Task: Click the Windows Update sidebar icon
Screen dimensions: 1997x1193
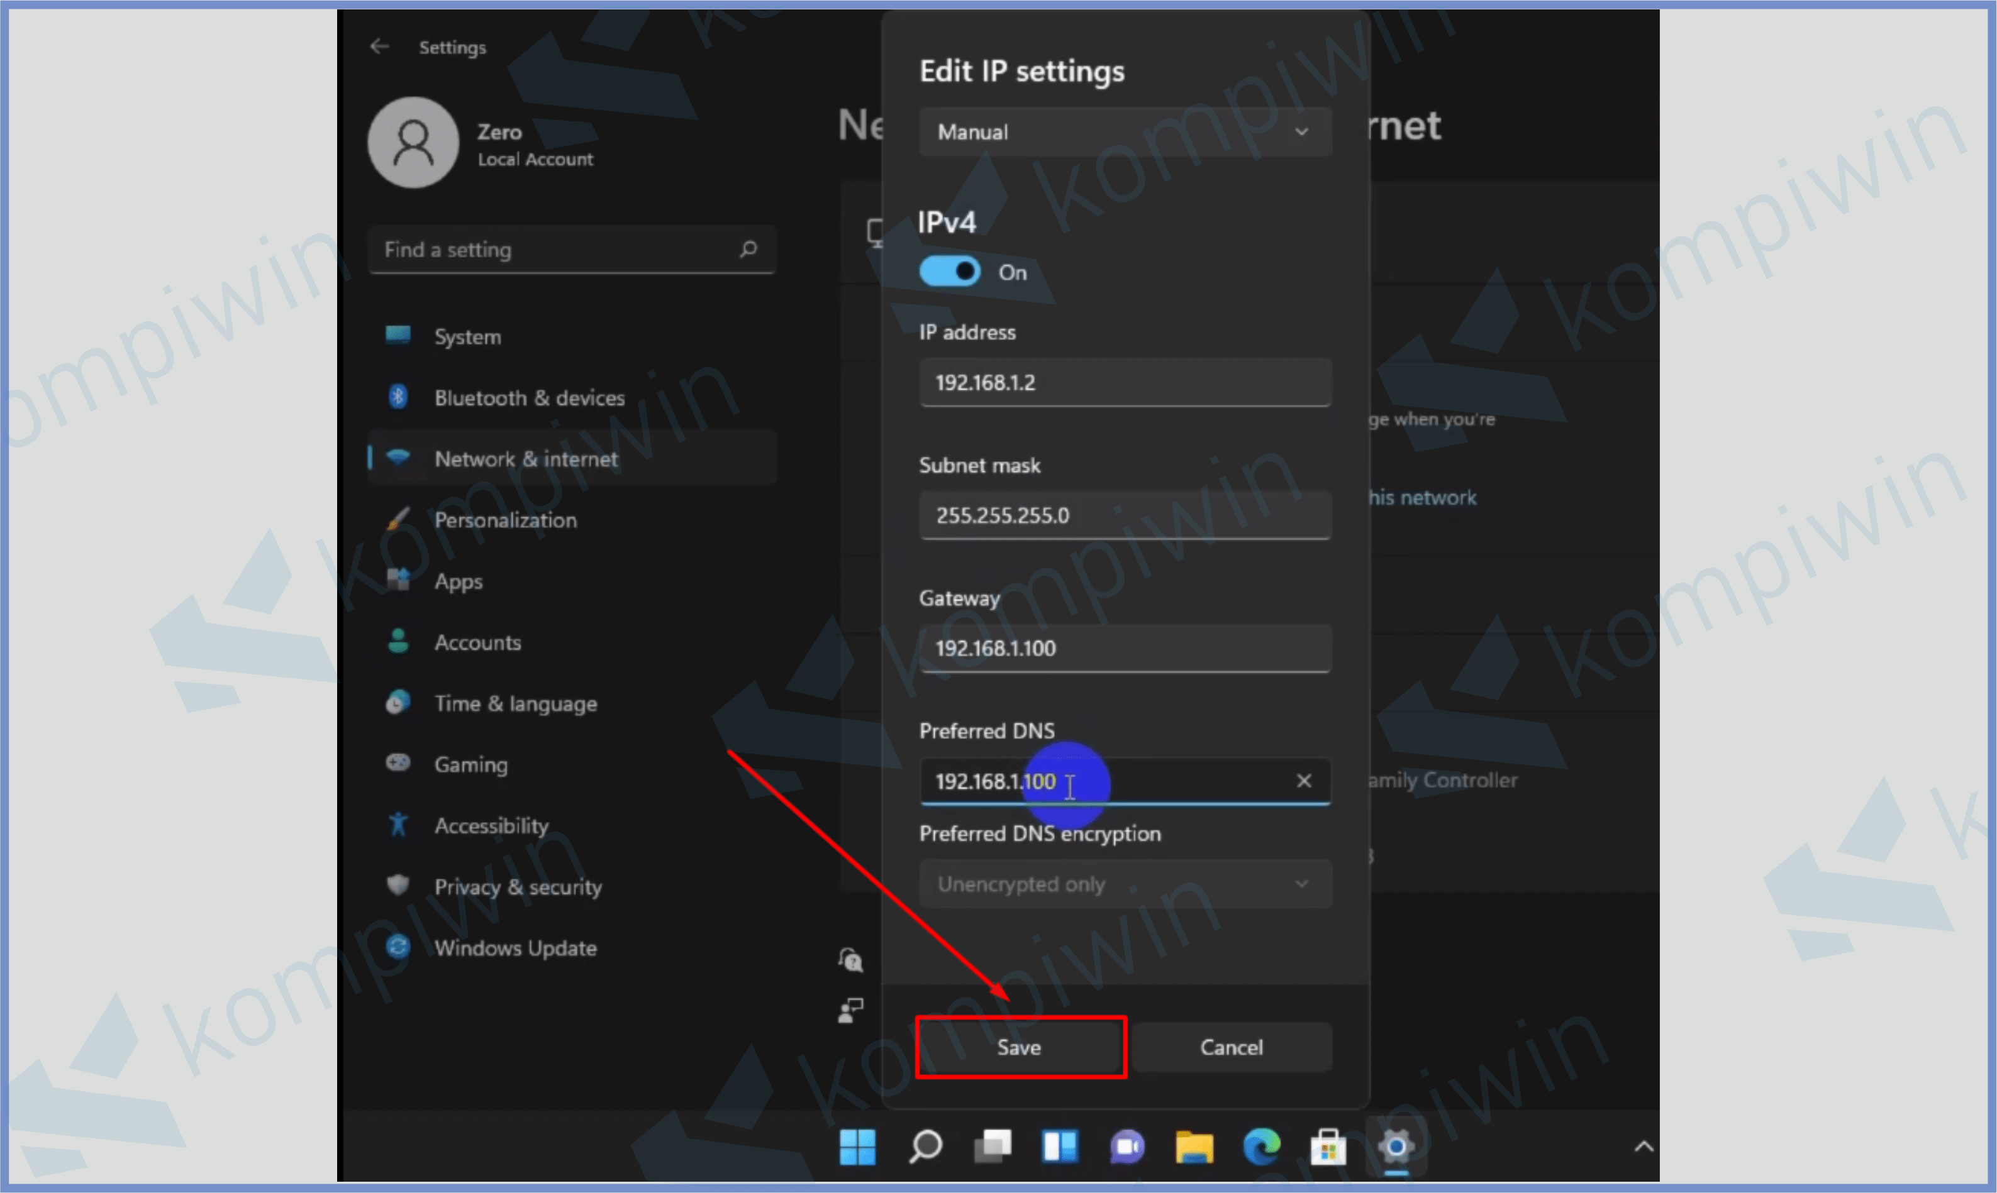Action: [x=401, y=946]
